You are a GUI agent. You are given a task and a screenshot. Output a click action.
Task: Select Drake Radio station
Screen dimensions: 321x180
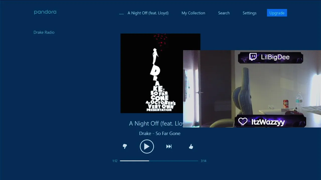[x=44, y=32]
